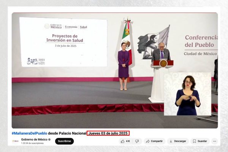Click the dislike thumbs-down icon

137,141
